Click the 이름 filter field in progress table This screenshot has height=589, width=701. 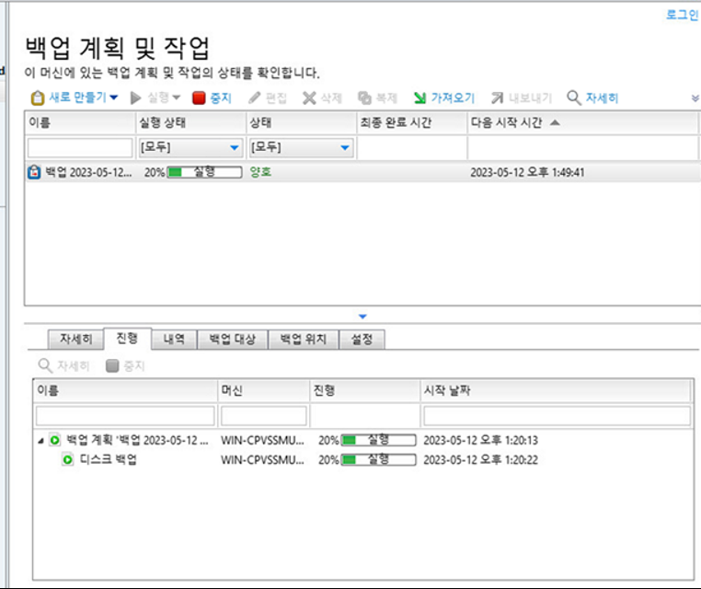point(126,416)
